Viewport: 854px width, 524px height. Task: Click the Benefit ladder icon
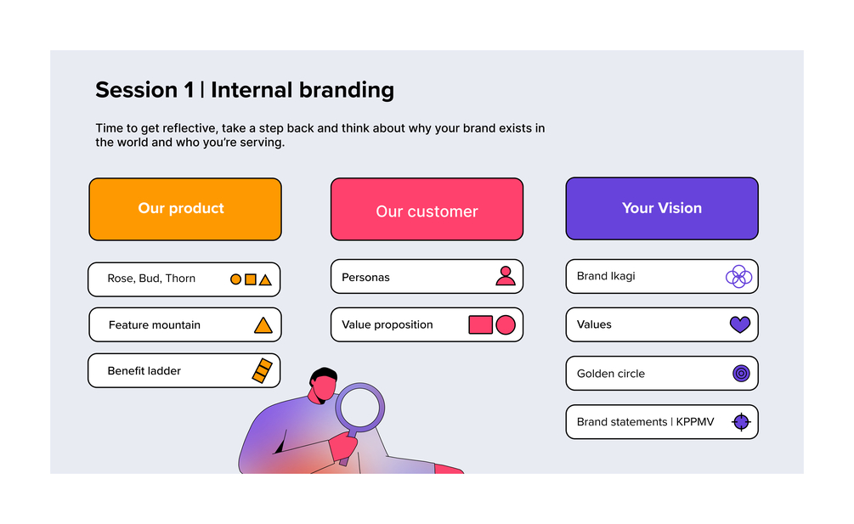262,371
